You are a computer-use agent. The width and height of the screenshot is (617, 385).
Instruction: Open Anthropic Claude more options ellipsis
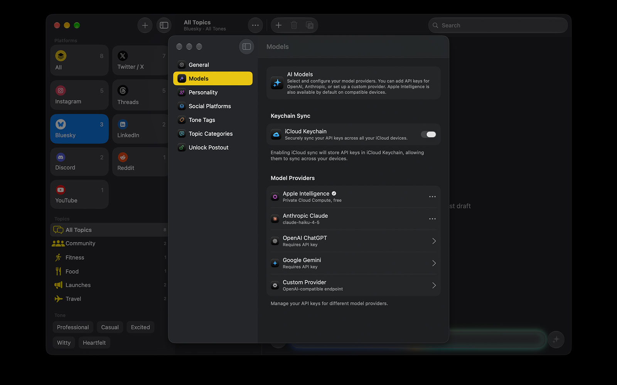tap(432, 219)
